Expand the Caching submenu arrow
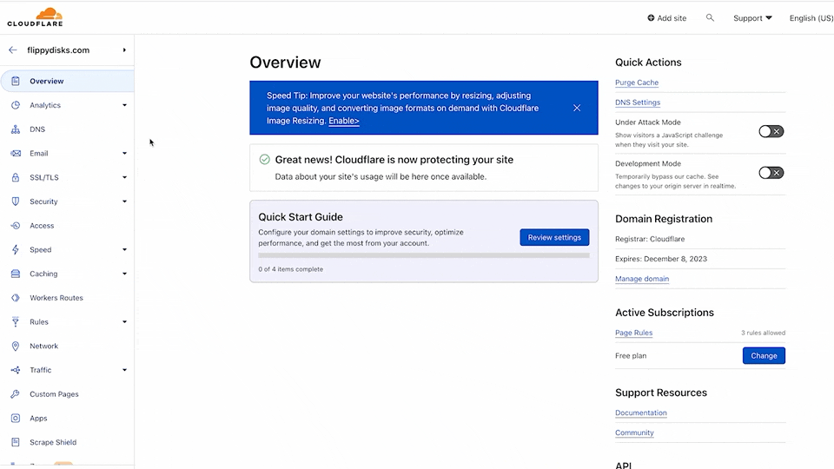Image resolution: width=834 pixels, height=469 pixels. (124, 274)
